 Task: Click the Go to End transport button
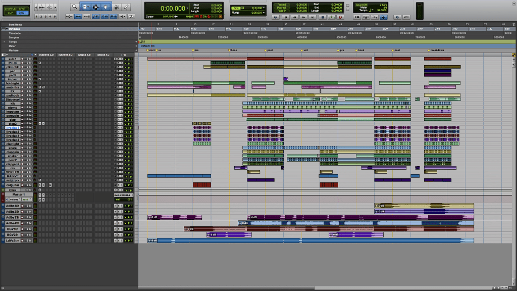312,17
